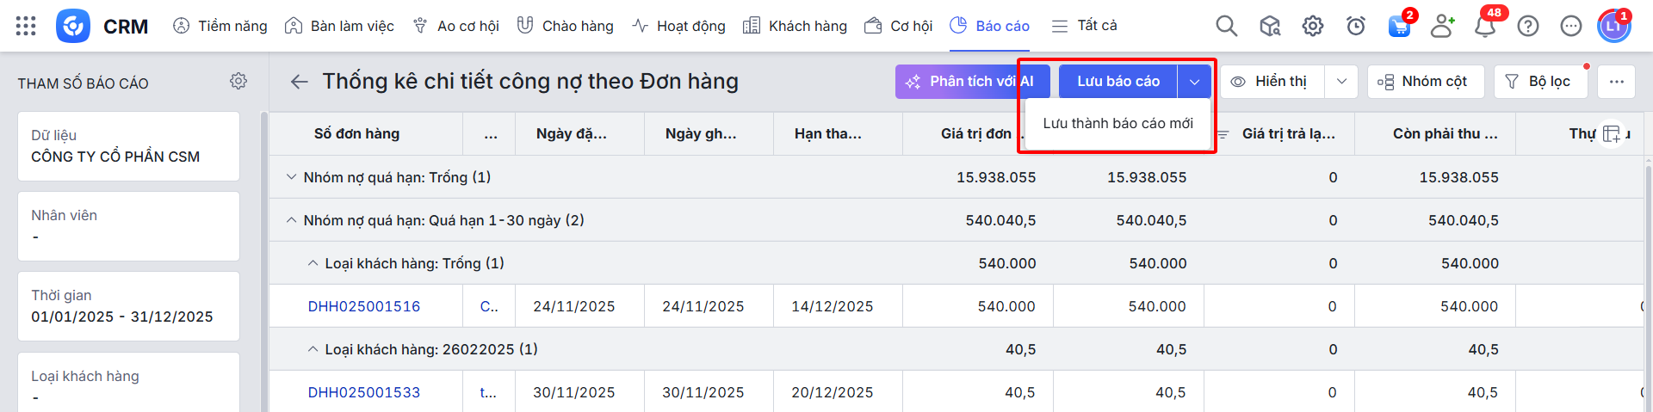Screen dimensions: 1653x412
Task: Open the Bộ lọc filter button
Action: pyautogui.click(x=1538, y=82)
